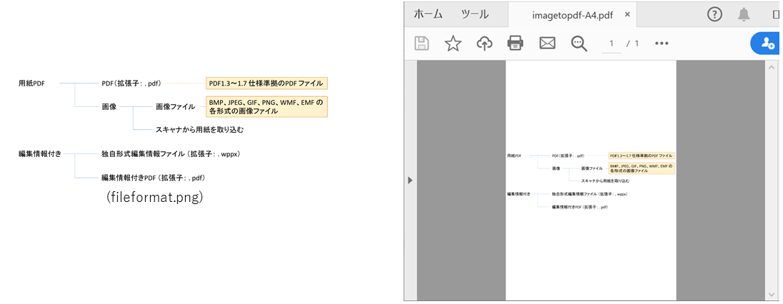Click the PDF page diagram content

[590, 181]
